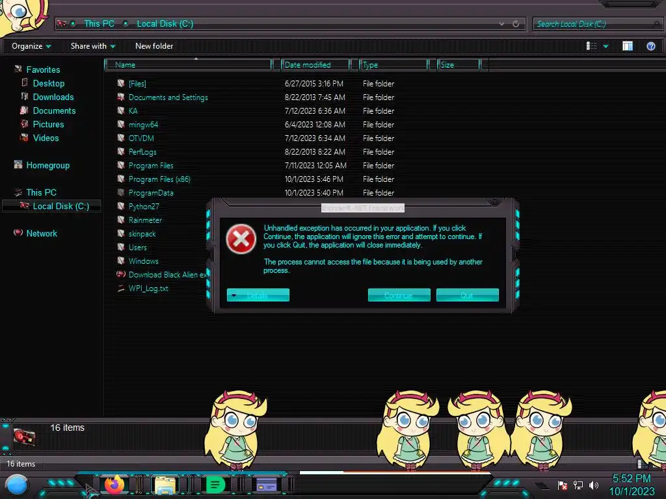Select the Rainmeter folder
Viewport: 666px width, 499px height.
pyautogui.click(x=145, y=220)
